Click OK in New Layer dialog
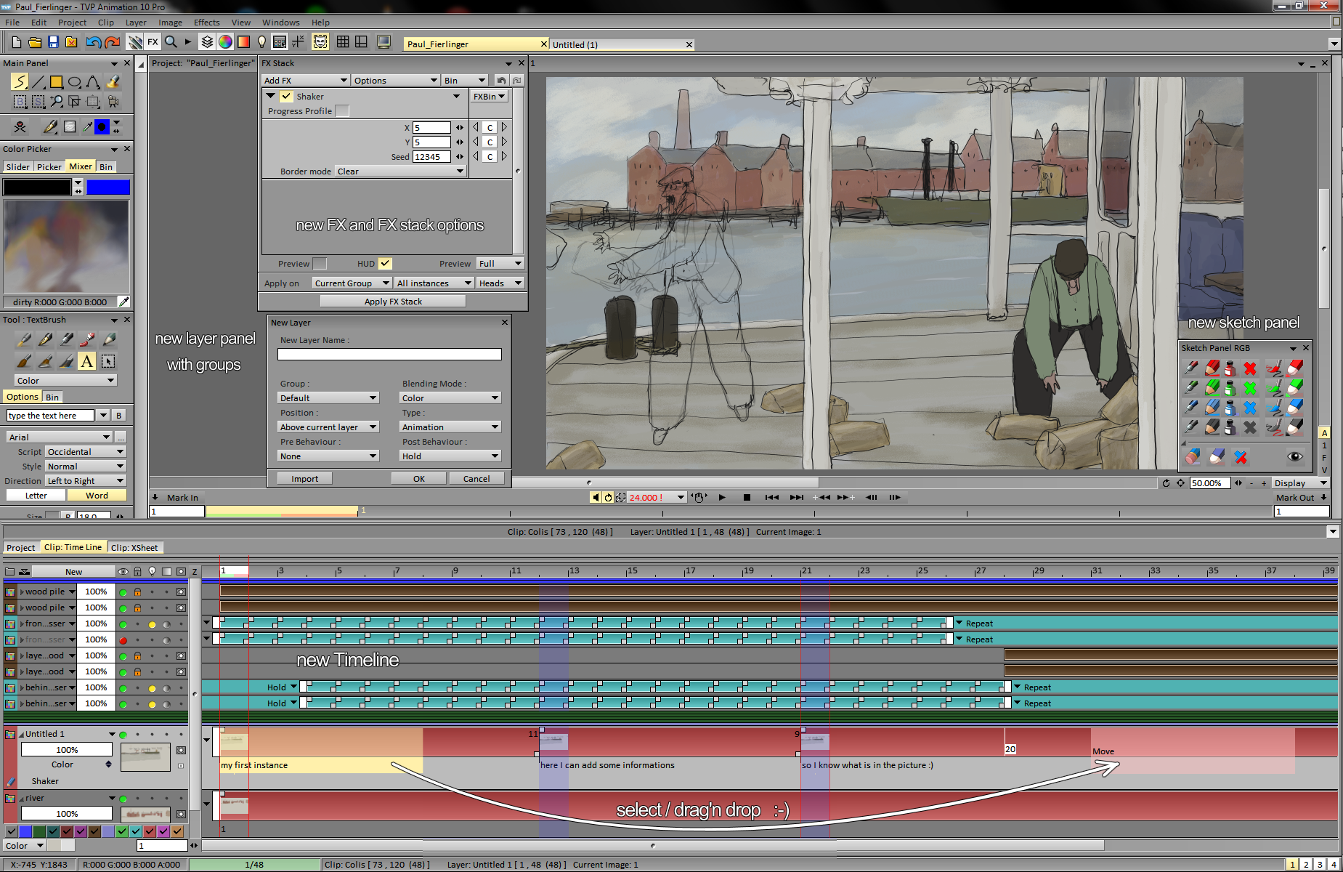1343x872 pixels. (419, 479)
